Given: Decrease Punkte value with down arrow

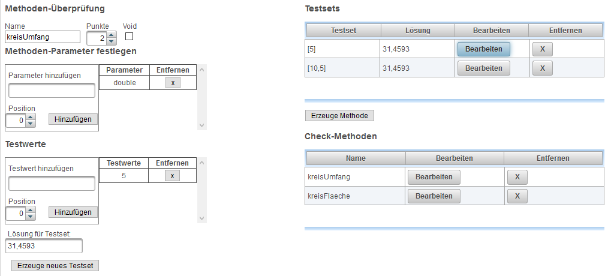Looking at the screenshot, I should (112, 41).
